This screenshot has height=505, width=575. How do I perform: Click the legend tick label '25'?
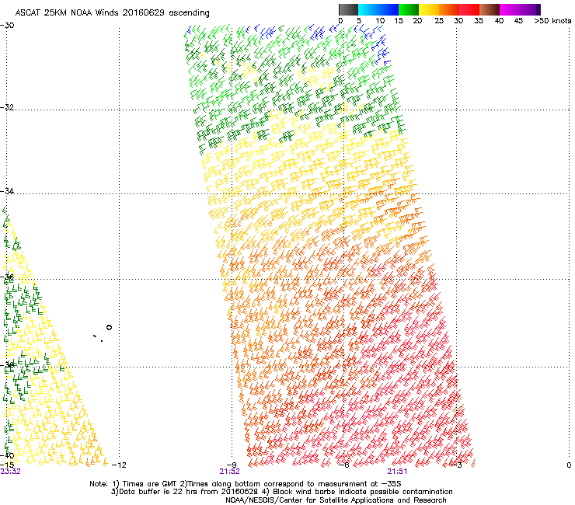[439, 21]
